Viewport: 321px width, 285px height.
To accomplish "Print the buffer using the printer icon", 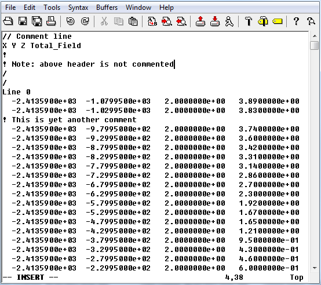I will tap(51, 21).
